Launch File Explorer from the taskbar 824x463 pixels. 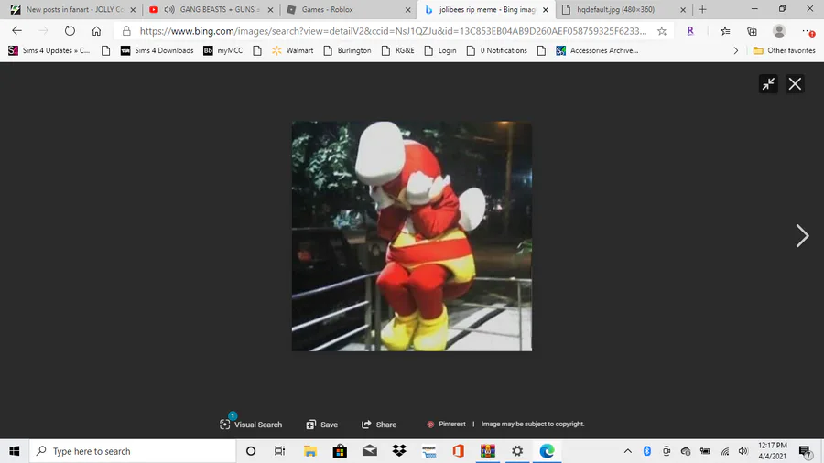310,451
